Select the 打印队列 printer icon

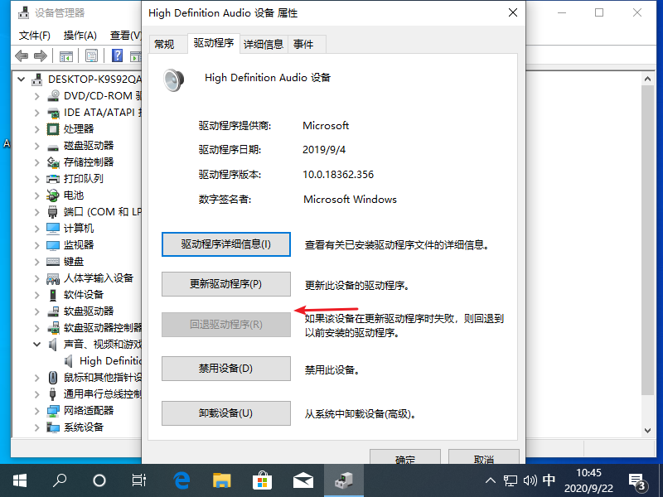click(53, 179)
